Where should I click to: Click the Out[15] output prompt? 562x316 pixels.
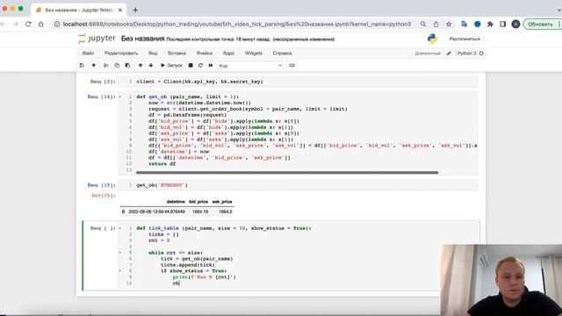pyautogui.click(x=104, y=196)
